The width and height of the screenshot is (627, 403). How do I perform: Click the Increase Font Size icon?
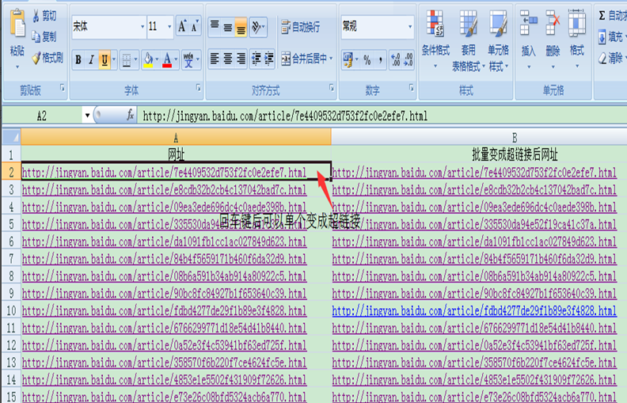coord(182,26)
